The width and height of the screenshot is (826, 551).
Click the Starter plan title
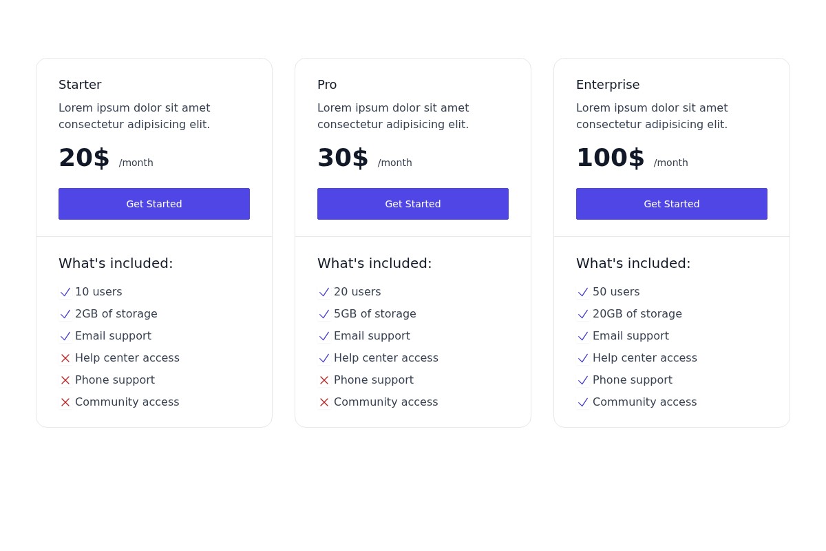click(x=80, y=84)
